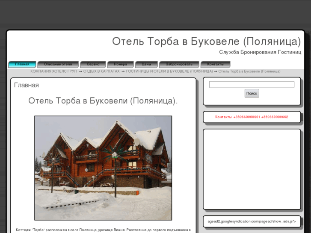Viewport: 311px width, 233px height.
Task: Open the Контакты tab
Action: 215,65
